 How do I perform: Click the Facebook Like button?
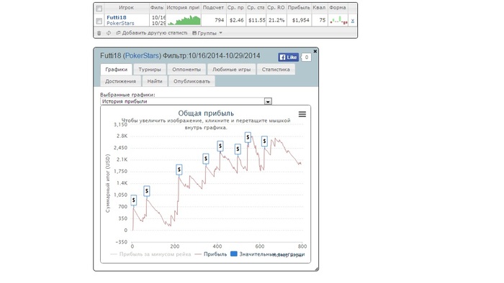(x=288, y=57)
